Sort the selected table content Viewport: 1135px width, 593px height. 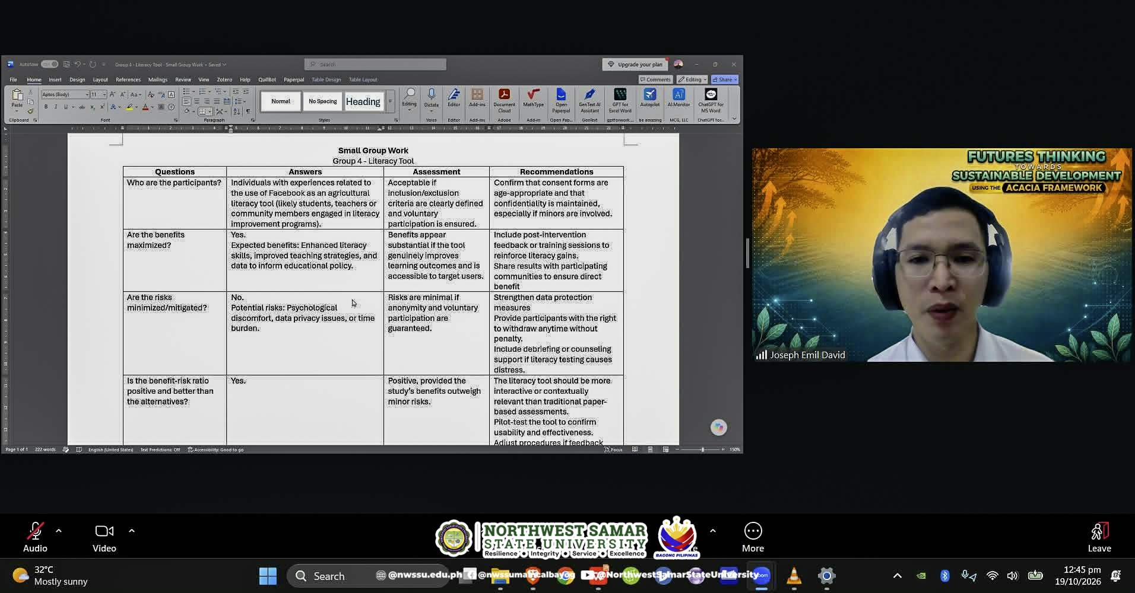click(x=237, y=111)
